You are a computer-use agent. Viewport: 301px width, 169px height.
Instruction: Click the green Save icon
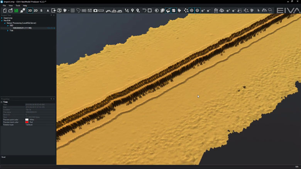(x=16, y=10)
